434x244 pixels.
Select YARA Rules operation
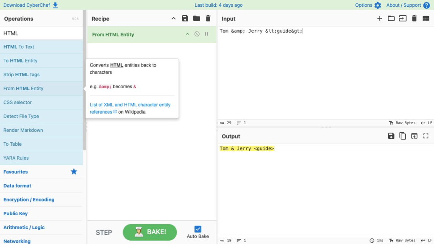(x=41, y=158)
